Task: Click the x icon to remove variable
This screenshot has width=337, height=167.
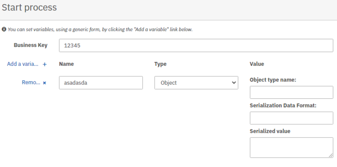Action: [x=44, y=83]
